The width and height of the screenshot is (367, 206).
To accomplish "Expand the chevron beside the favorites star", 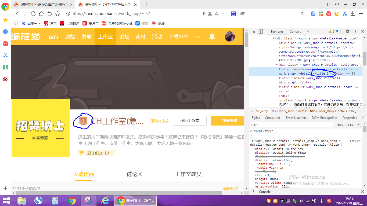I will (223, 14).
